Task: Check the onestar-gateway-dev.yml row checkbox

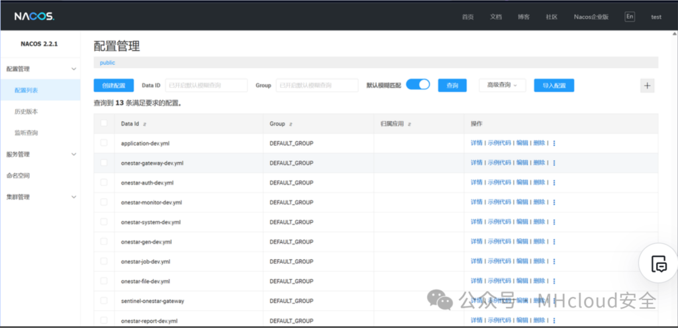Action: [x=104, y=163]
